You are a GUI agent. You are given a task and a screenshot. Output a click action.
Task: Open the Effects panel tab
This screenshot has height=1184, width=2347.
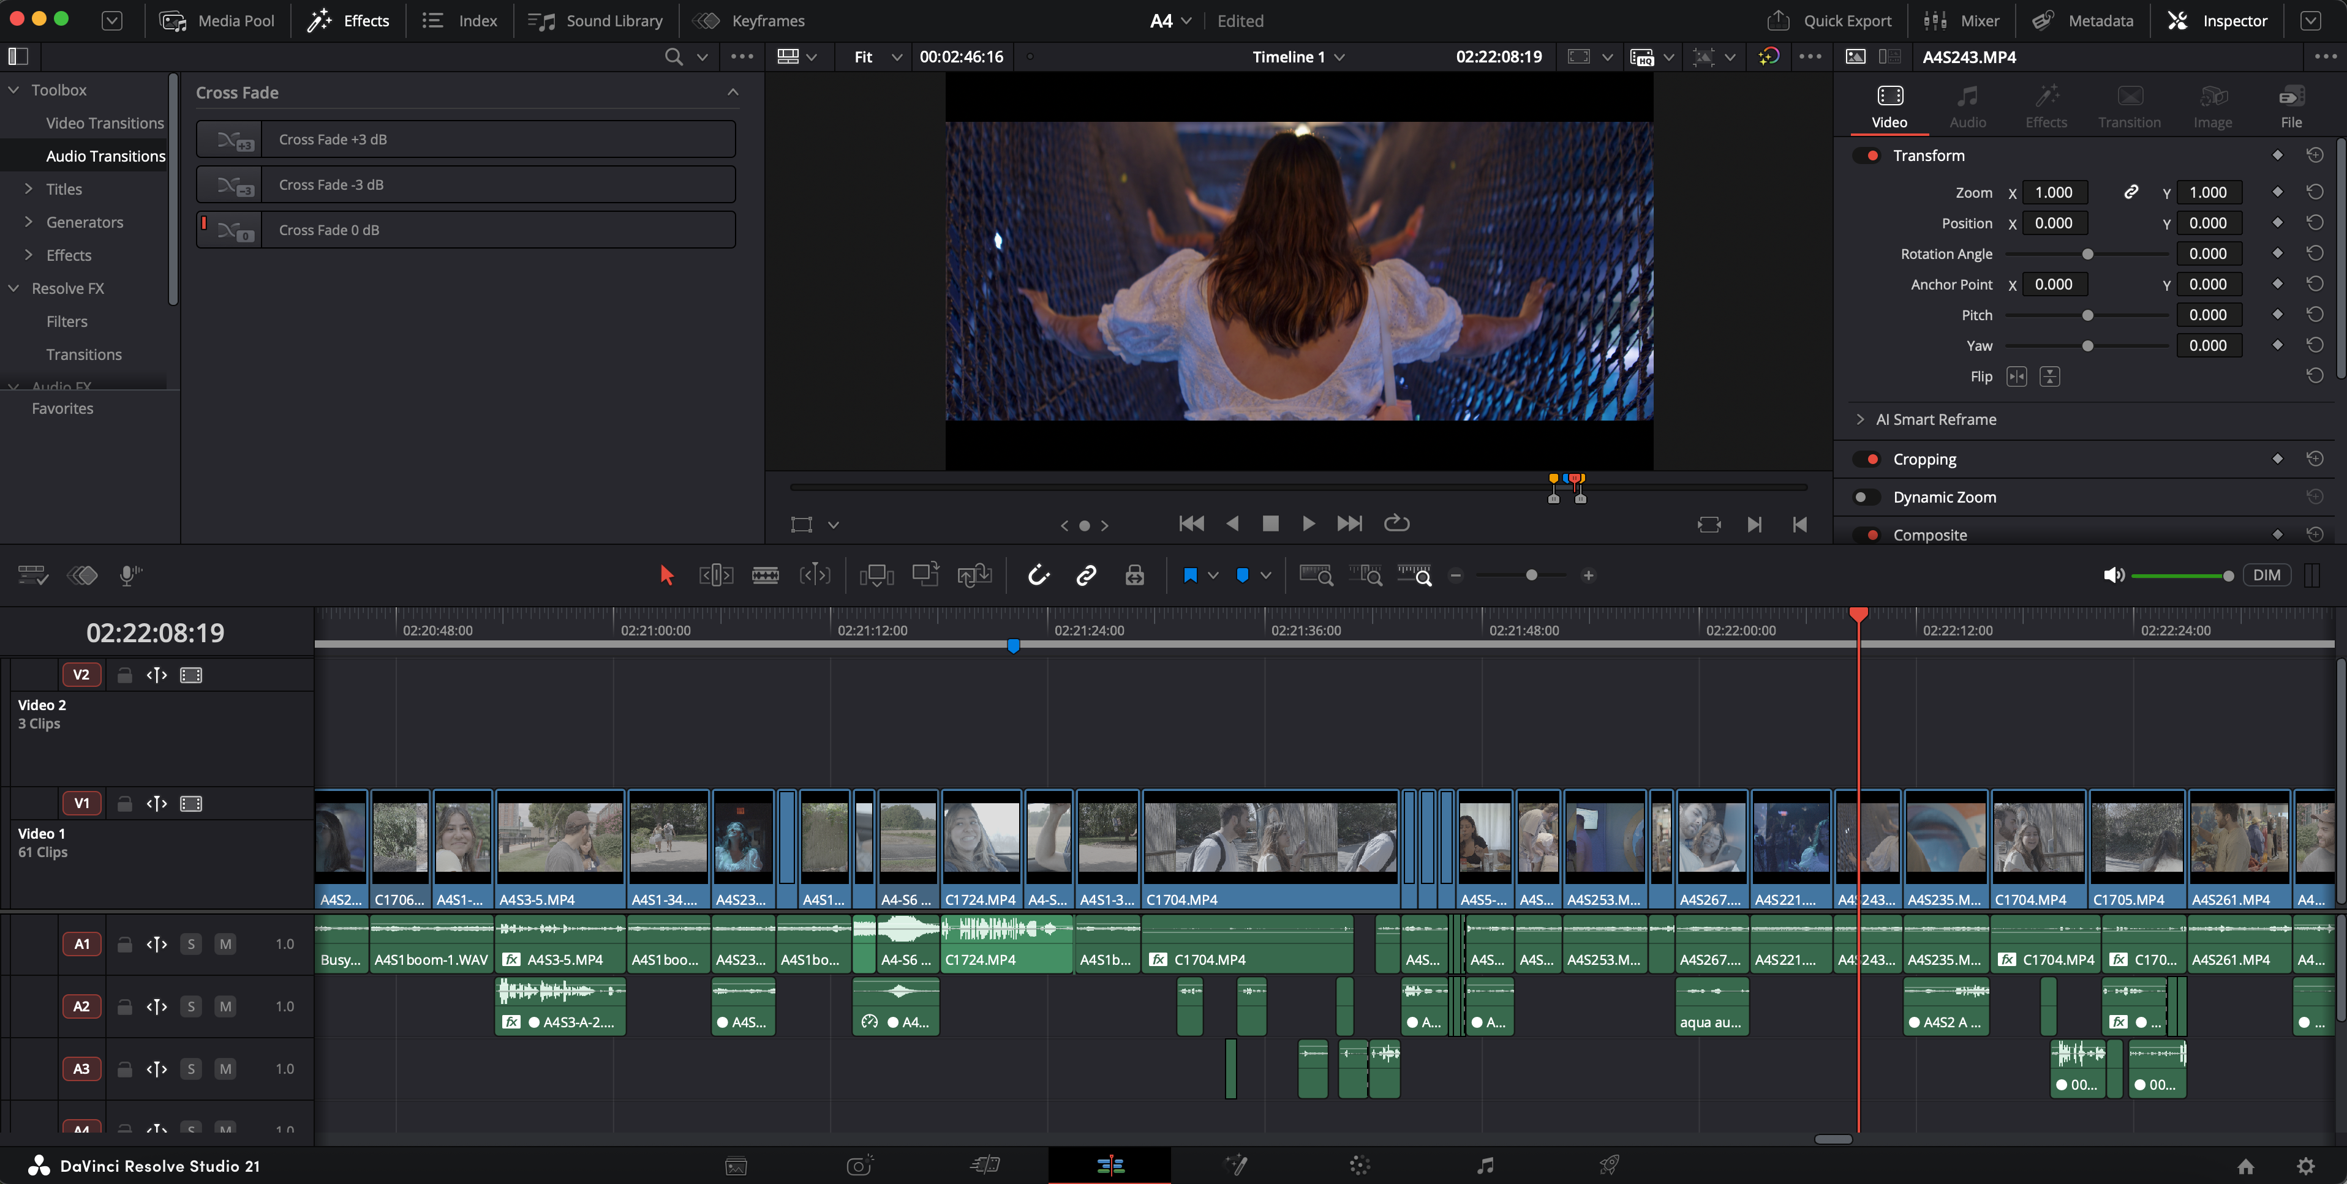(x=347, y=20)
